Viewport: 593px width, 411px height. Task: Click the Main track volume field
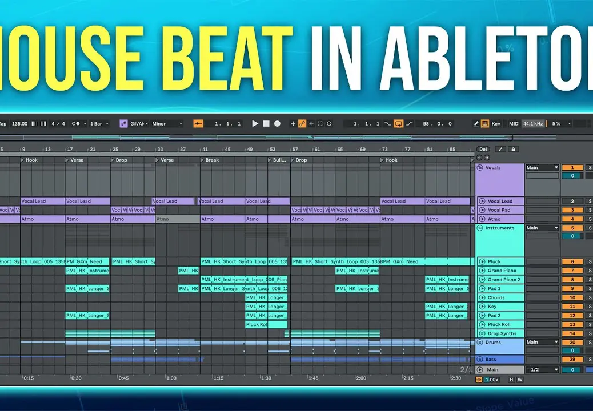click(x=572, y=370)
